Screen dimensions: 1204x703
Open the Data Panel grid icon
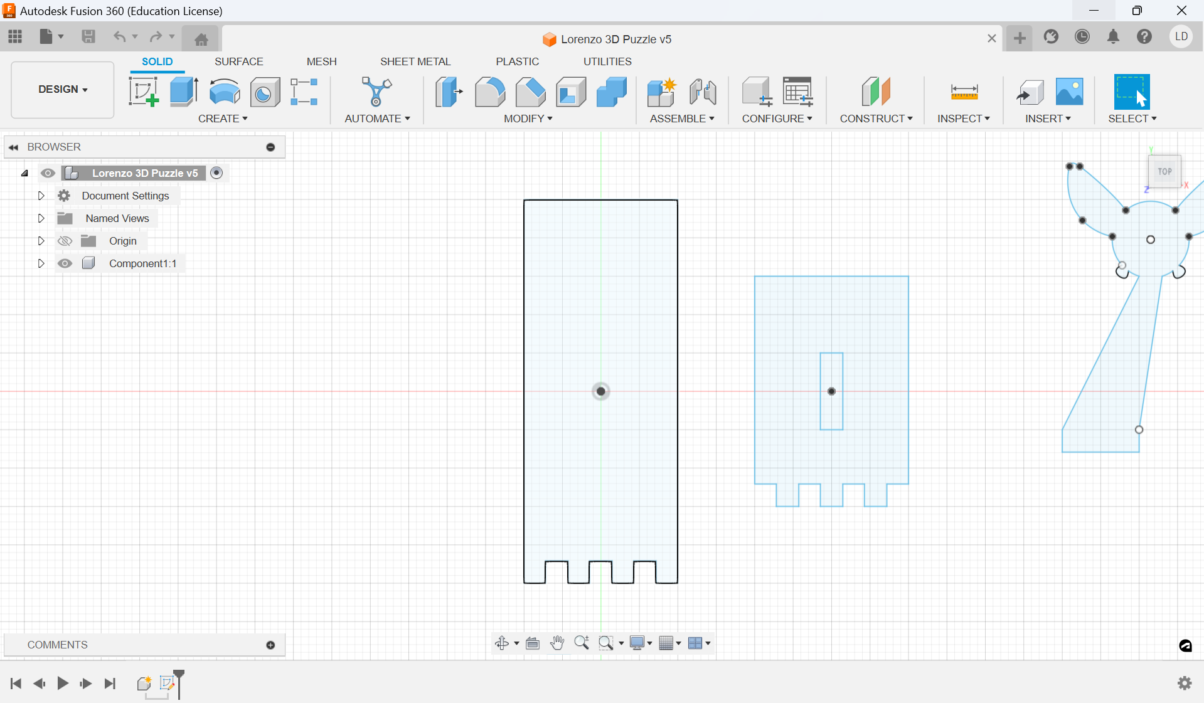(15, 36)
